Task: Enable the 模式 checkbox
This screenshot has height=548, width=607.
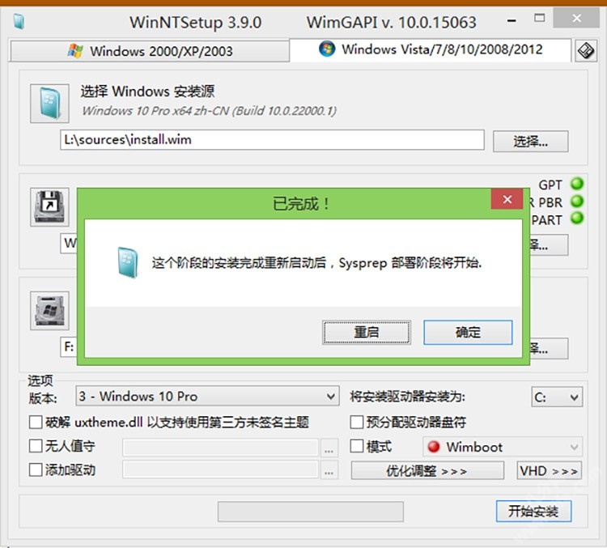Action: click(357, 446)
